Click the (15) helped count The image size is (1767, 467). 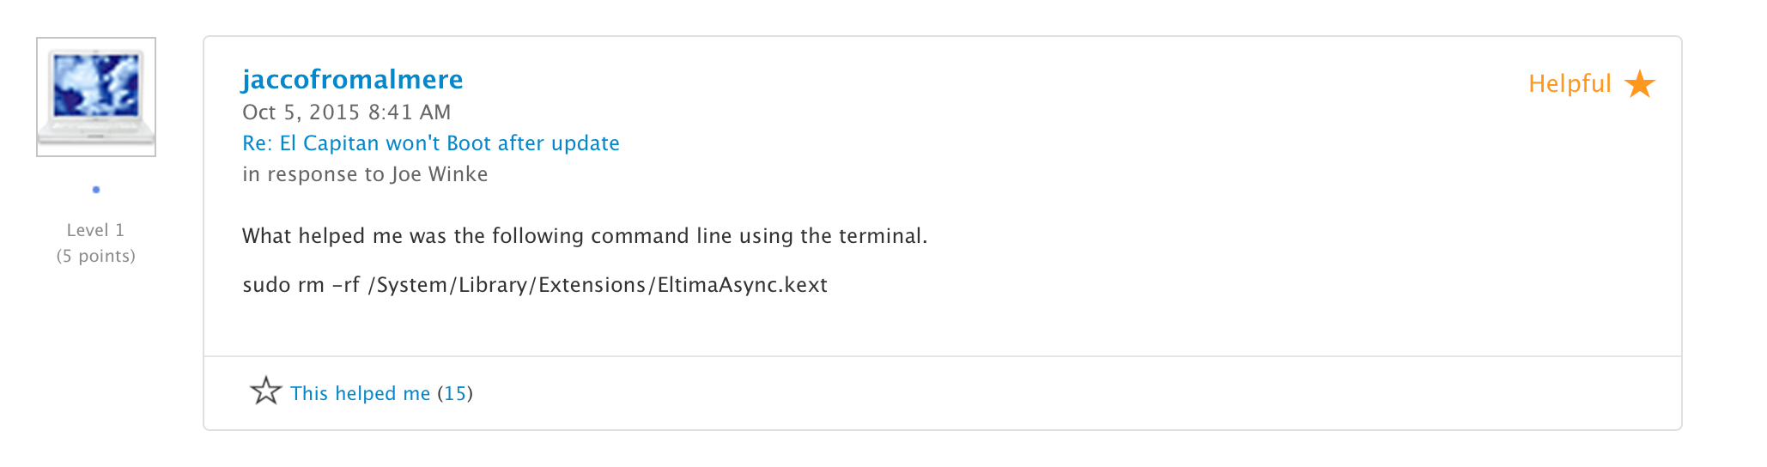(455, 393)
